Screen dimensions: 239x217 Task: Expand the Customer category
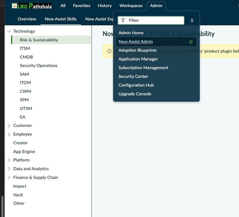pos(9,126)
